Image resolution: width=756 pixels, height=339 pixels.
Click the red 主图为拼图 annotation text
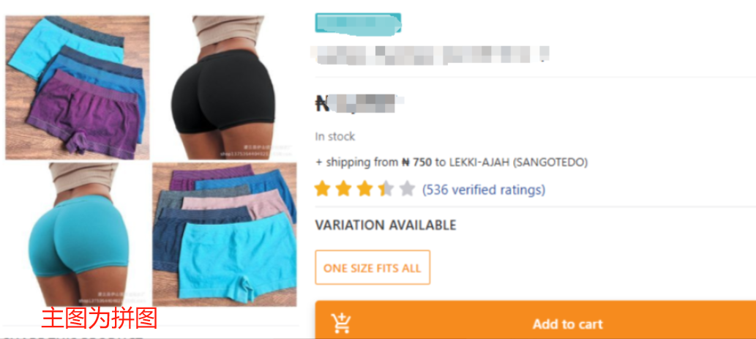point(100,318)
